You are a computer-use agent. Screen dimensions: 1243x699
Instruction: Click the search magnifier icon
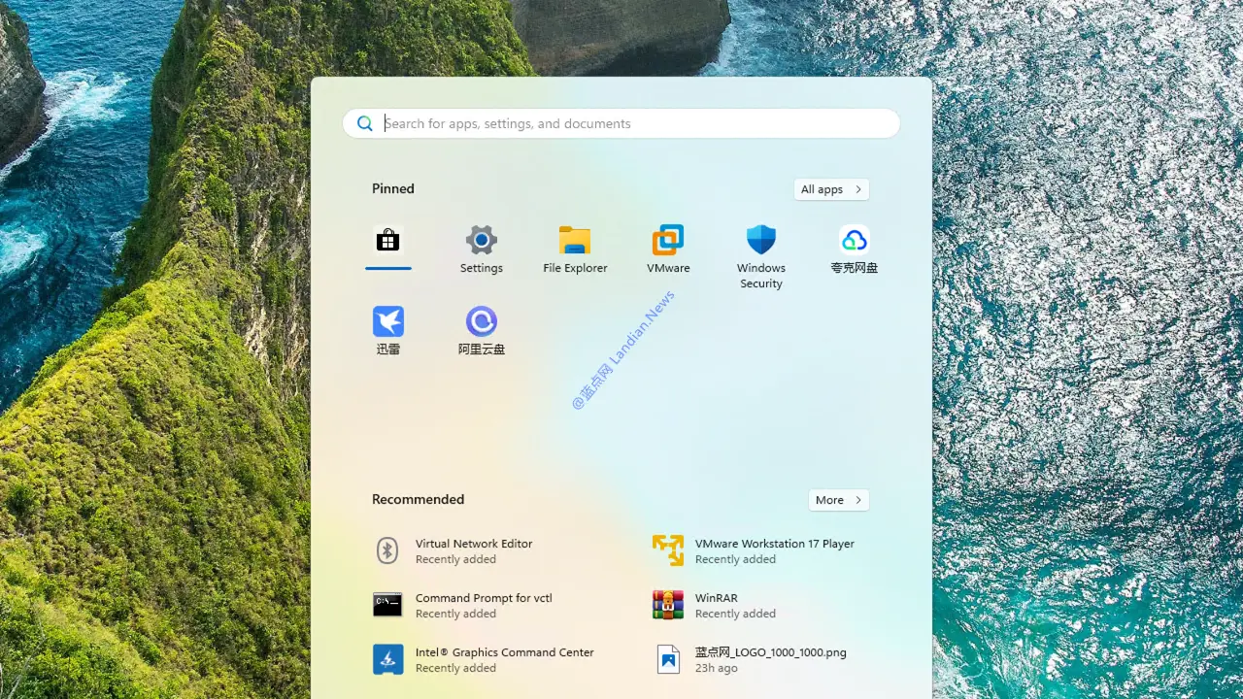point(365,123)
